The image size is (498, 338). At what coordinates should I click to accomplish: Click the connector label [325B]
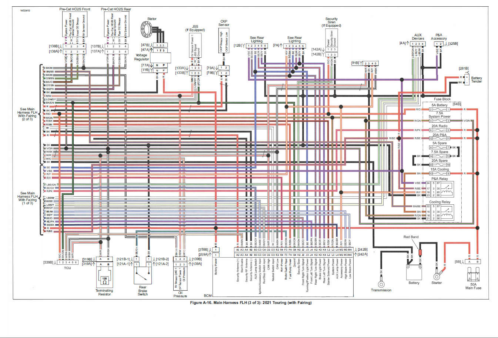(x=453, y=44)
